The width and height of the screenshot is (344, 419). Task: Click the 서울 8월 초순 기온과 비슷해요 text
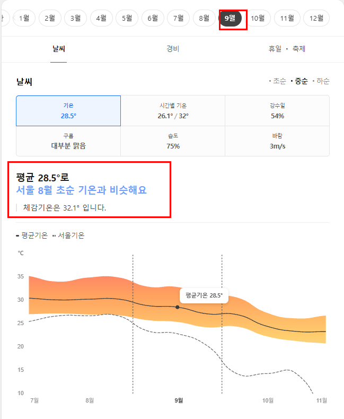pos(82,190)
